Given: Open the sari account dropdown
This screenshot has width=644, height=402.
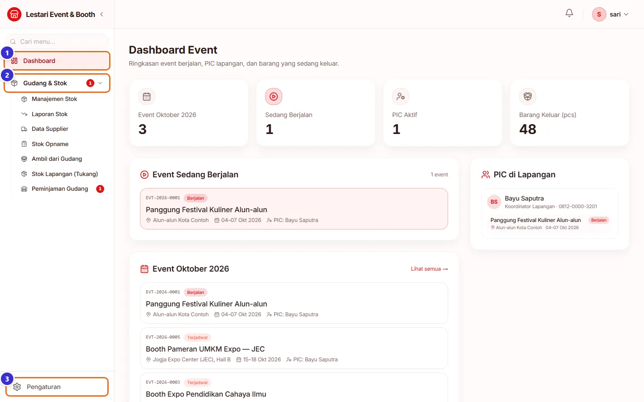Looking at the screenshot, I should [610, 14].
